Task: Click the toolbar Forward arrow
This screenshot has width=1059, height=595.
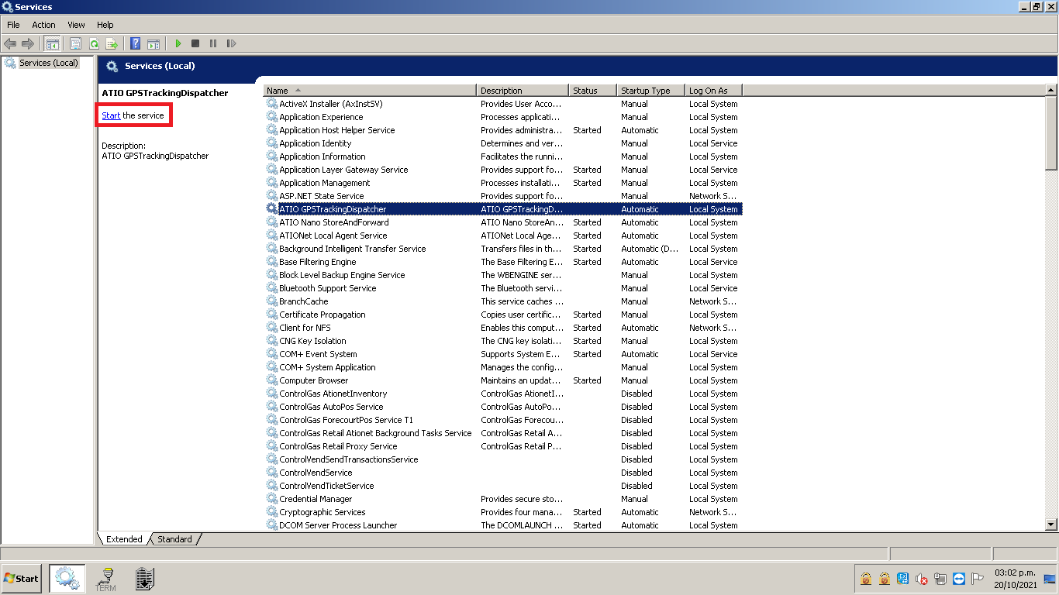Action: pyautogui.click(x=28, y=44)
